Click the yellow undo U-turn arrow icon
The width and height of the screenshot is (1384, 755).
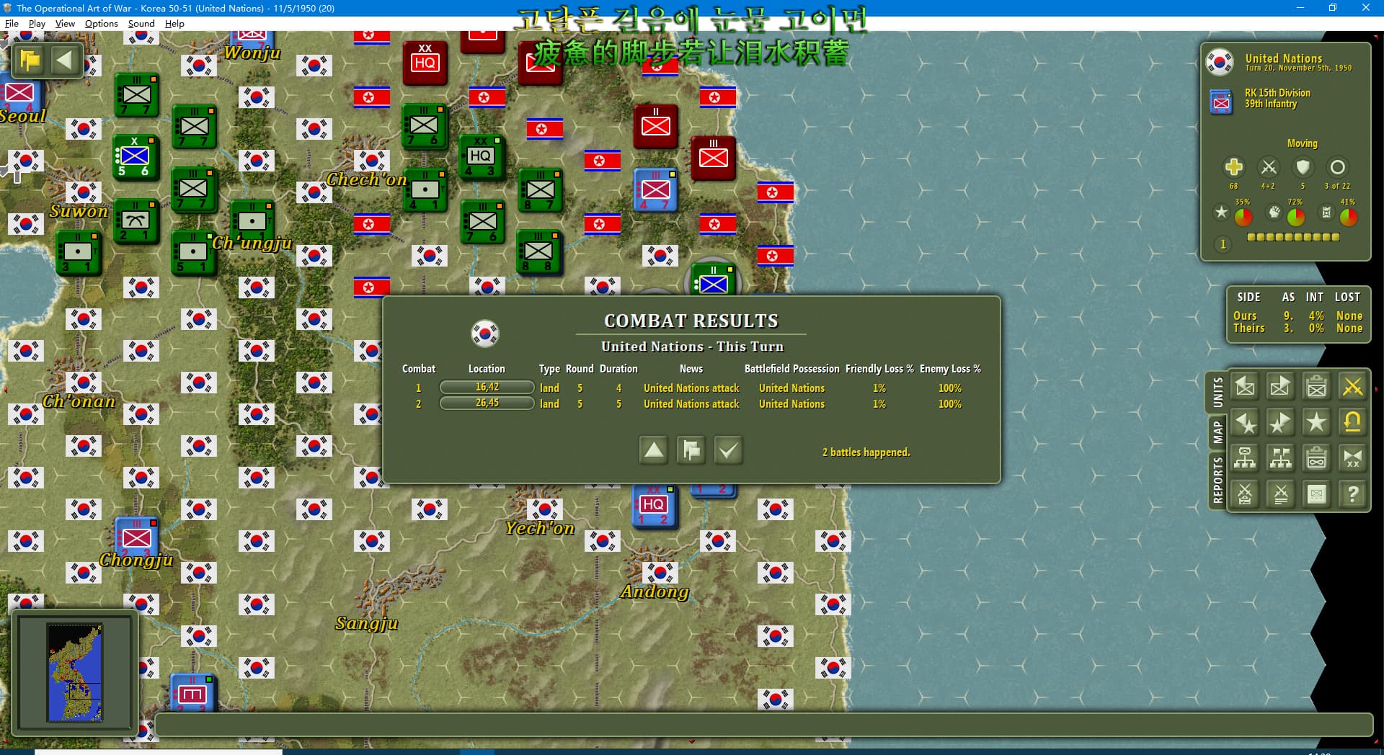click(x=1353, y=423)
